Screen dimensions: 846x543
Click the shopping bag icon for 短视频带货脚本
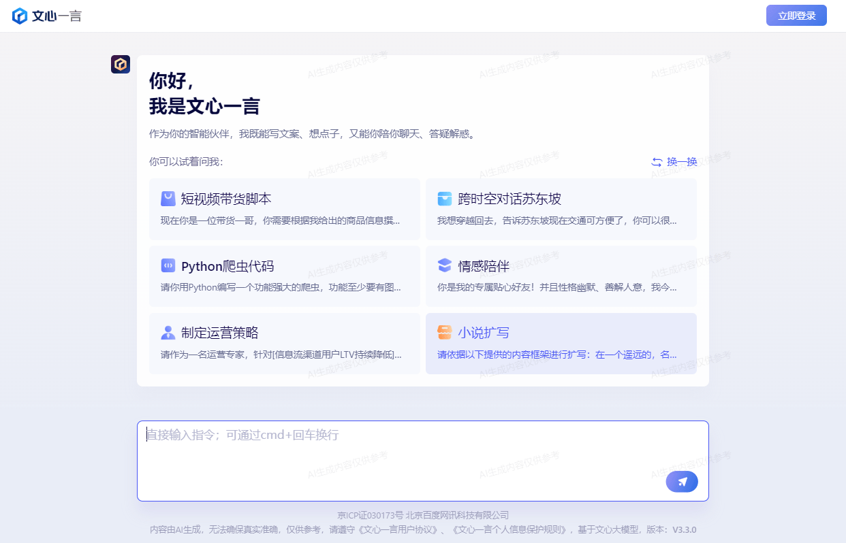pos(168,199)
